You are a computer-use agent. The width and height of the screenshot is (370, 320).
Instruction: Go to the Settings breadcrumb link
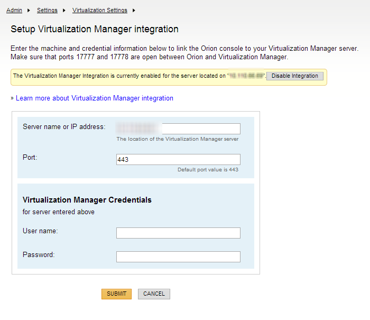[47, 10]
